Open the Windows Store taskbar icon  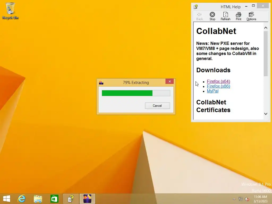coord(54,199)
